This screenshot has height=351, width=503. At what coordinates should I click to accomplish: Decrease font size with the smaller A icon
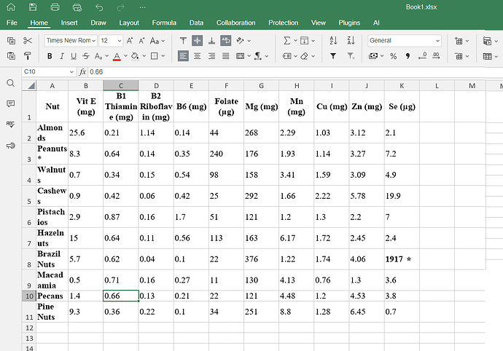(141, 41)
